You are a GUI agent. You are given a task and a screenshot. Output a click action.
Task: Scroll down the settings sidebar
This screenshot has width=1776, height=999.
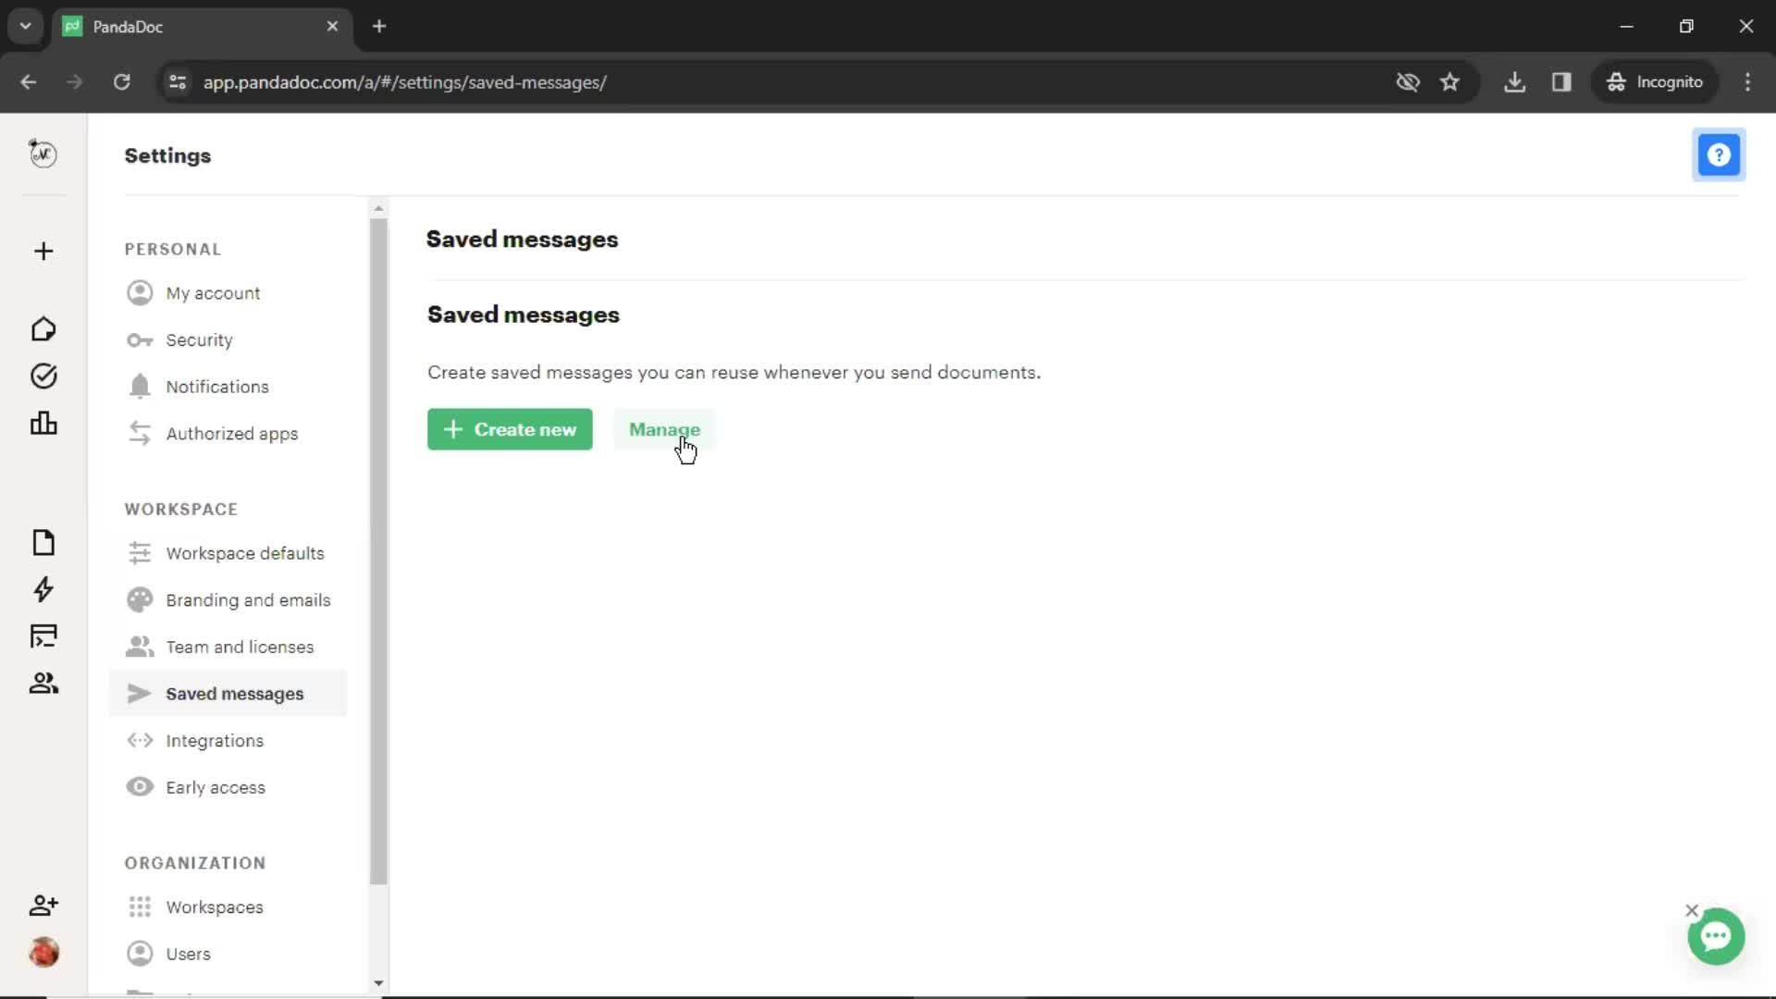click(378, 984)
